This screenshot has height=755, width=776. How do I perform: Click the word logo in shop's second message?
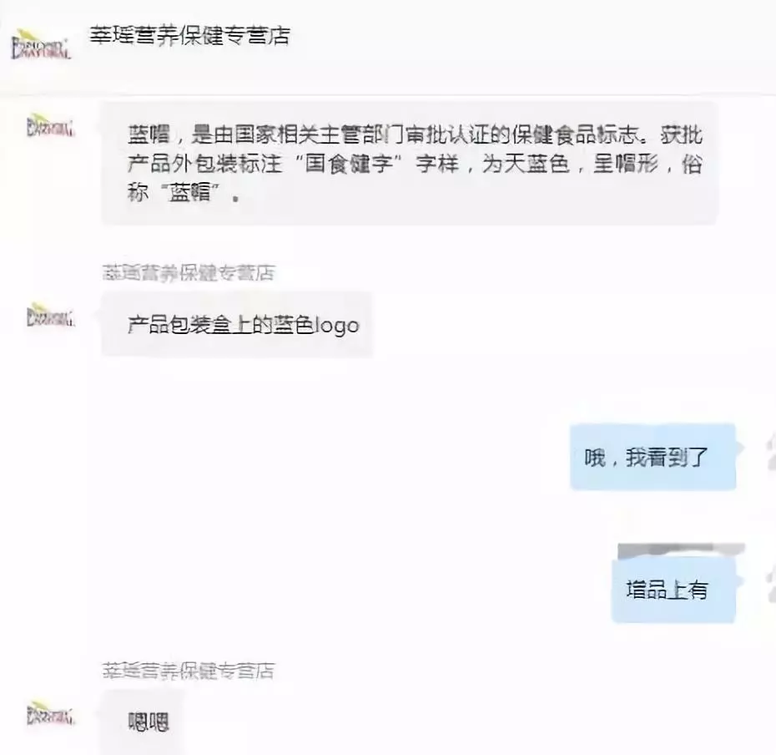pyautogui.click(x=338, y=326)
